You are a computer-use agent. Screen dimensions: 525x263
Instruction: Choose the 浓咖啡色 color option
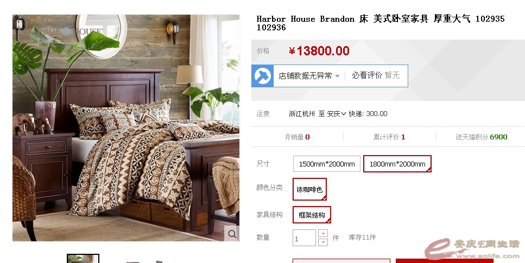(309, 189)
